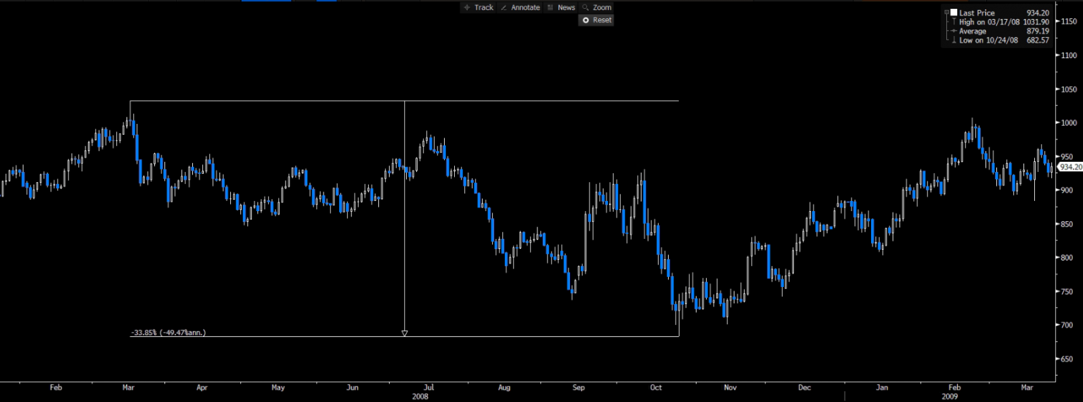1083x402 pixels.
Task: Click the Dec label on time axis
Action: 804,388
